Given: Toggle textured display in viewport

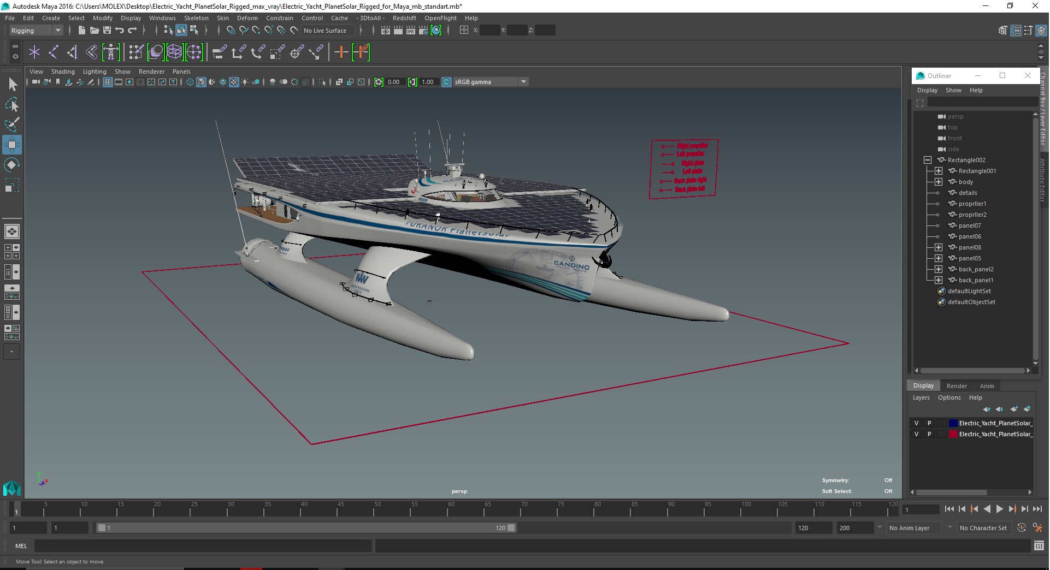Looking at the screenshot, I should 234,82.
